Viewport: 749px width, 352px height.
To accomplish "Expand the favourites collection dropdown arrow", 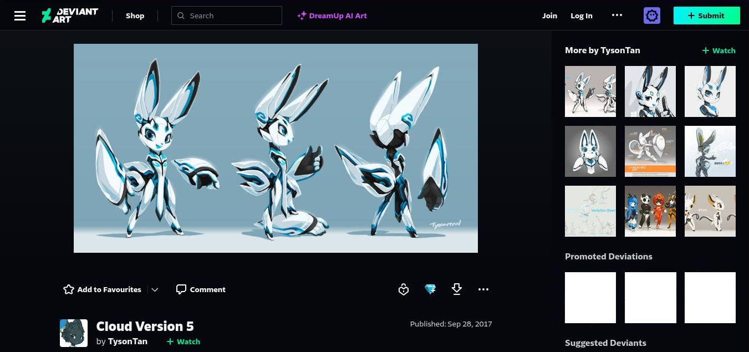I will [155, 289].
